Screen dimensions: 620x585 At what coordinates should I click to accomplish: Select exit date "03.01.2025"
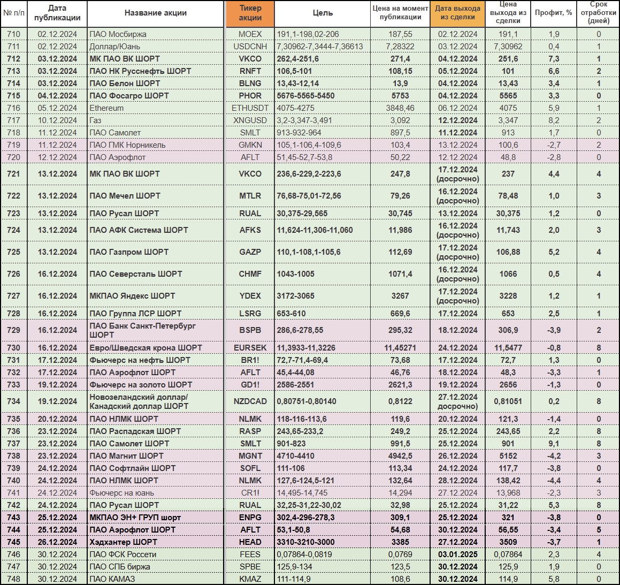click(x=457, y=554)
